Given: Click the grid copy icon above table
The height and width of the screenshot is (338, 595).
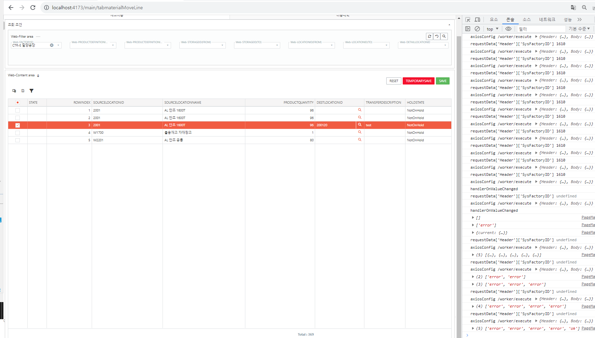Looking at the screenshot, I should pyautogui.click(x=14, y=91).
